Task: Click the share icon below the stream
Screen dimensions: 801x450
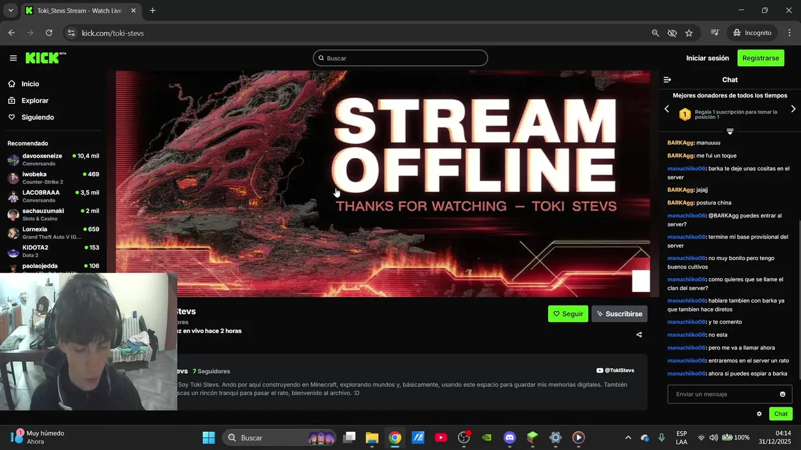Action: [639, 334]
